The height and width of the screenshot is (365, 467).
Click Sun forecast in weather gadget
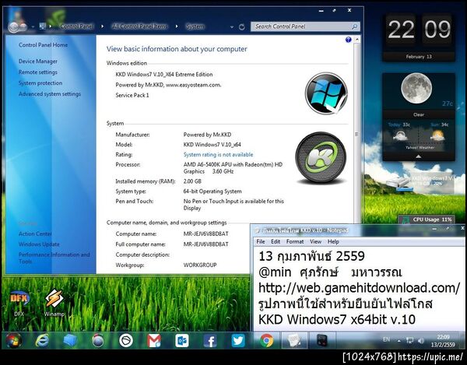(x=439, y=132)
